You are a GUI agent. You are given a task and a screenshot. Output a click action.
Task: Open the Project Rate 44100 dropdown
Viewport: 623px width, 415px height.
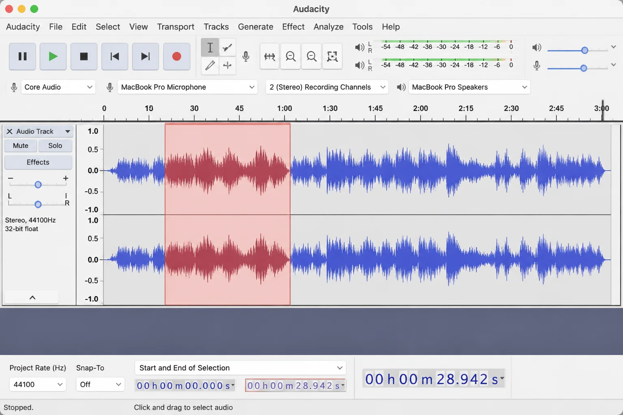coord(38,384)
